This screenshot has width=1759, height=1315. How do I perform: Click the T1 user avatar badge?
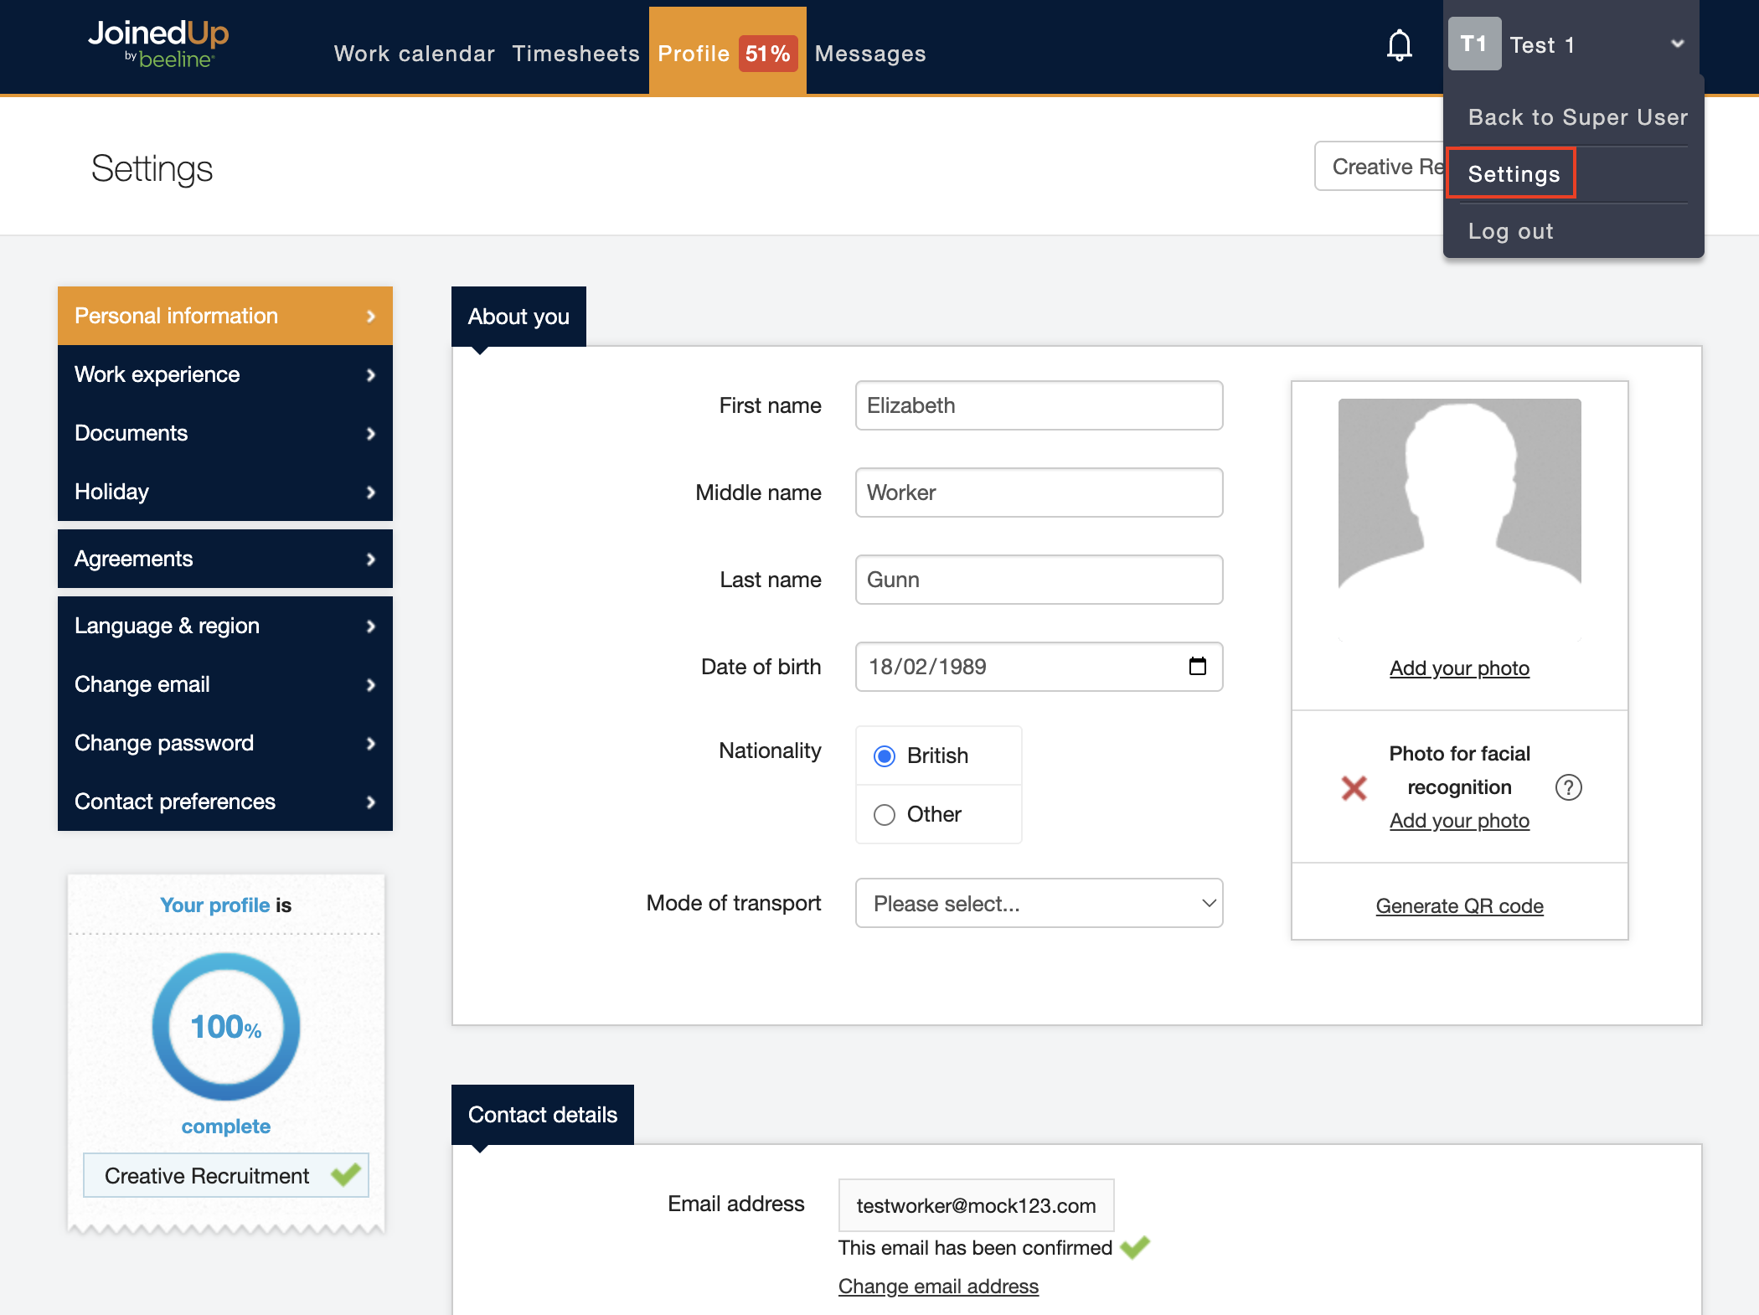pyautogui.click(x=1473, y=44)
